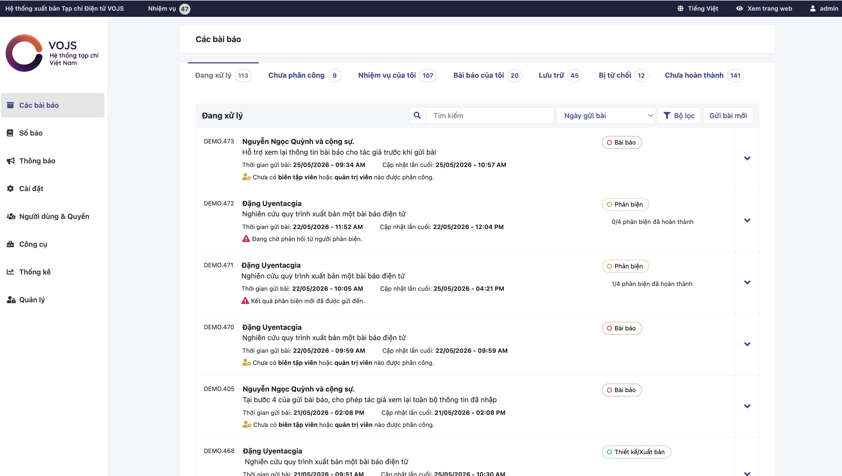Follow the Xem trang web link
The height and width of the screenshot is (476, 842).
coord(764,8)
